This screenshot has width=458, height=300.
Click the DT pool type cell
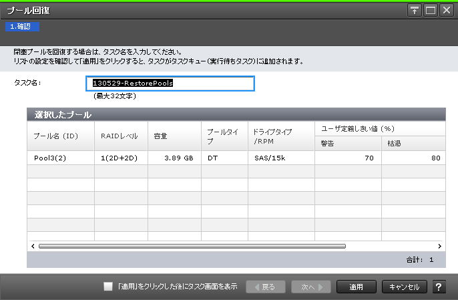point(224,158)
